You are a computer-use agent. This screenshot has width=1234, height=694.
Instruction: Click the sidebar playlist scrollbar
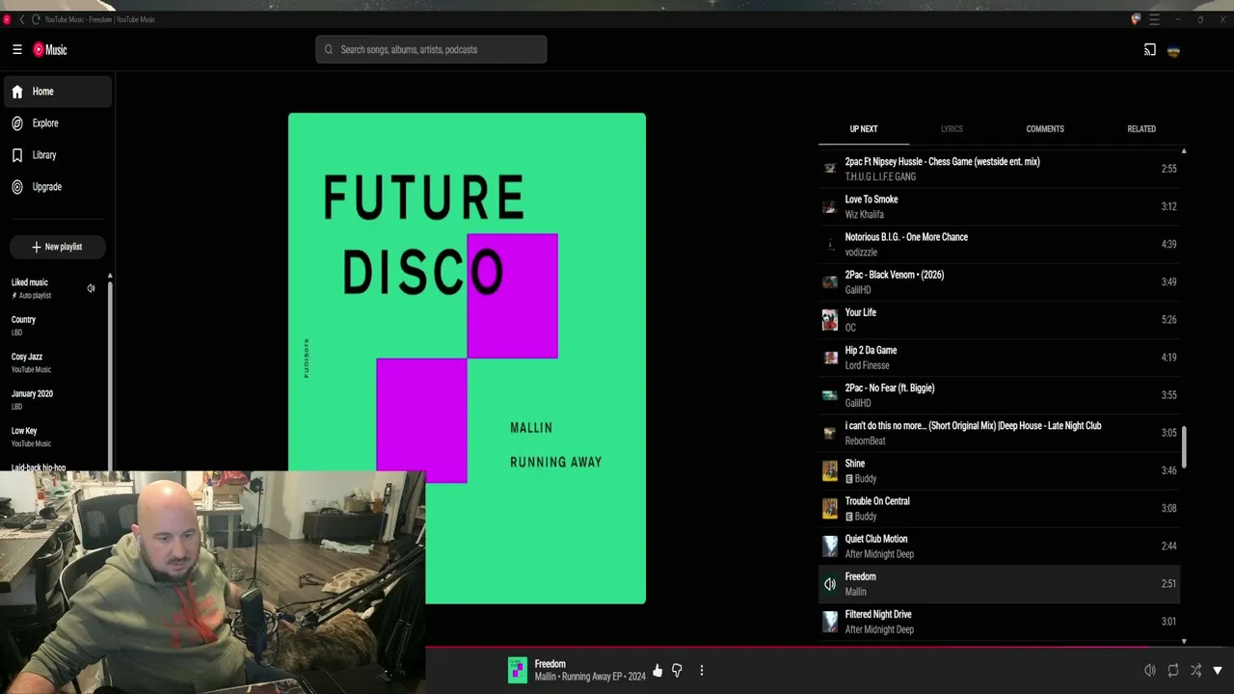(x=110, y=376)
